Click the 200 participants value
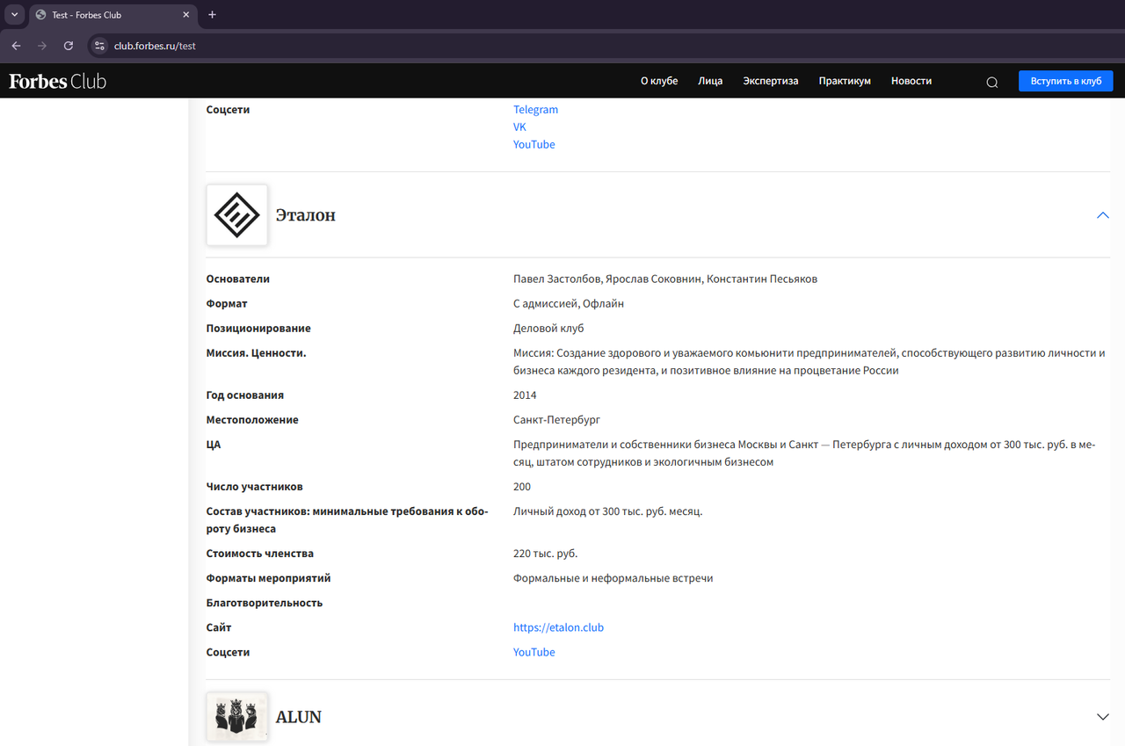 coord(522,487)
